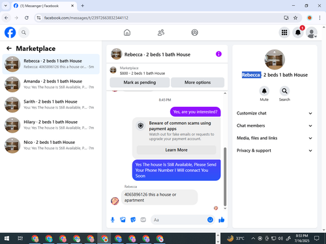The width and height of the screenshot is (326, 244).
Task: Open the emoji picker in message box
Action: (210, 220)
